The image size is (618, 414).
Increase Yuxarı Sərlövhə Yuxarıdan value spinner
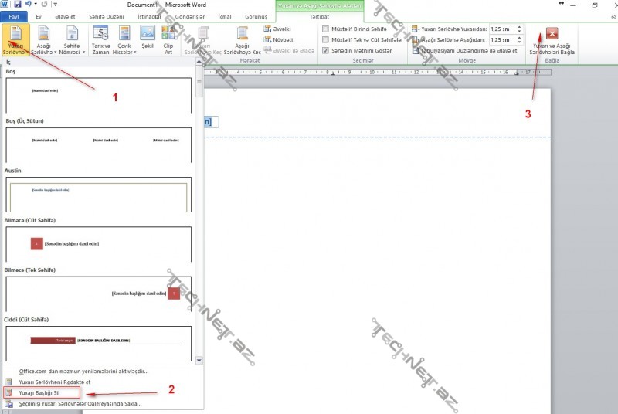tap(519, 26)
